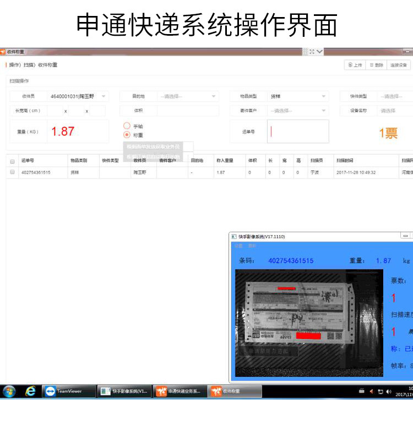Switch to 申通快递业务系 taskbar item
This screenshot has height=422, width=413.
(180, 391)
